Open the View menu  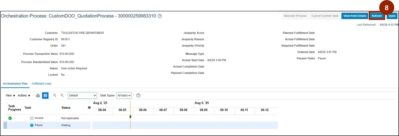10,95
